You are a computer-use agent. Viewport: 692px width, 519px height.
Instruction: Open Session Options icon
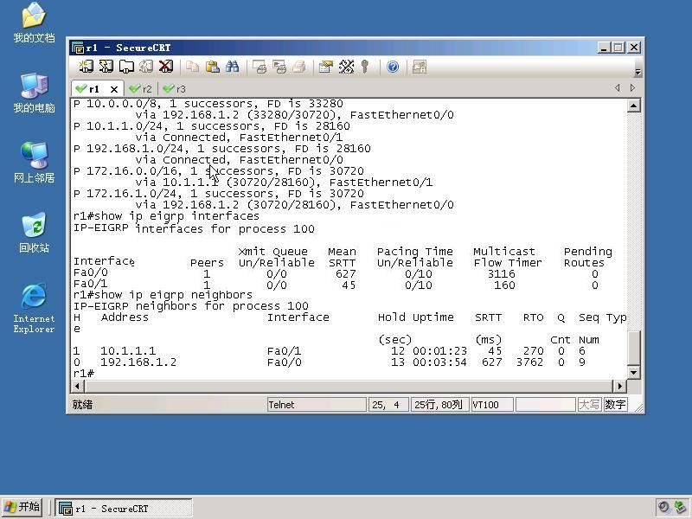coord(326,67)
